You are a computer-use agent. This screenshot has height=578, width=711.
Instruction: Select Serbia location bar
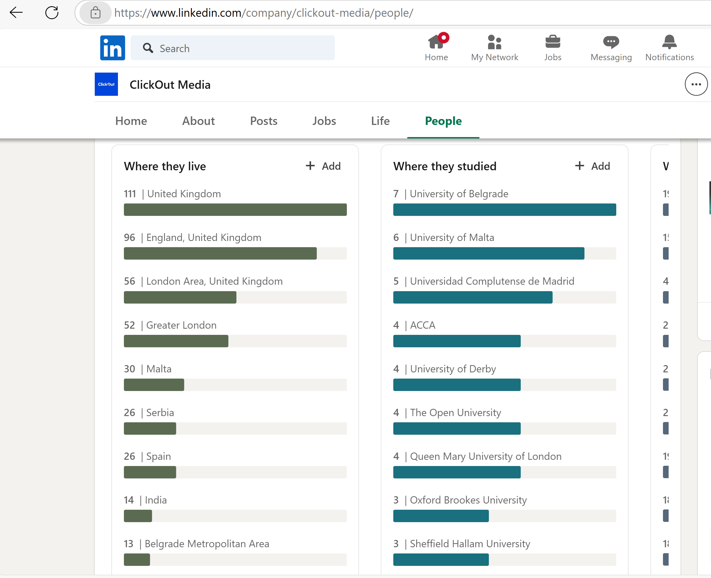pyautogui.click(x=235, y=429)
